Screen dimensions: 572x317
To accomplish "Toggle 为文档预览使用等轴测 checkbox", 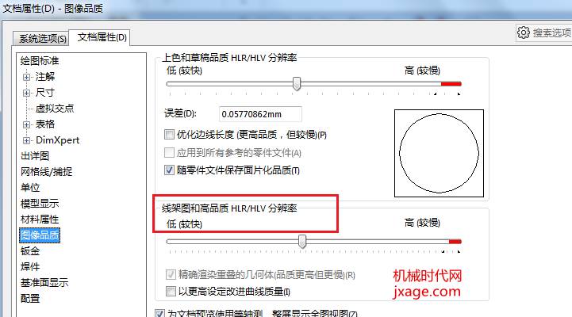I will pyautogui.click(x=159, y=313).
